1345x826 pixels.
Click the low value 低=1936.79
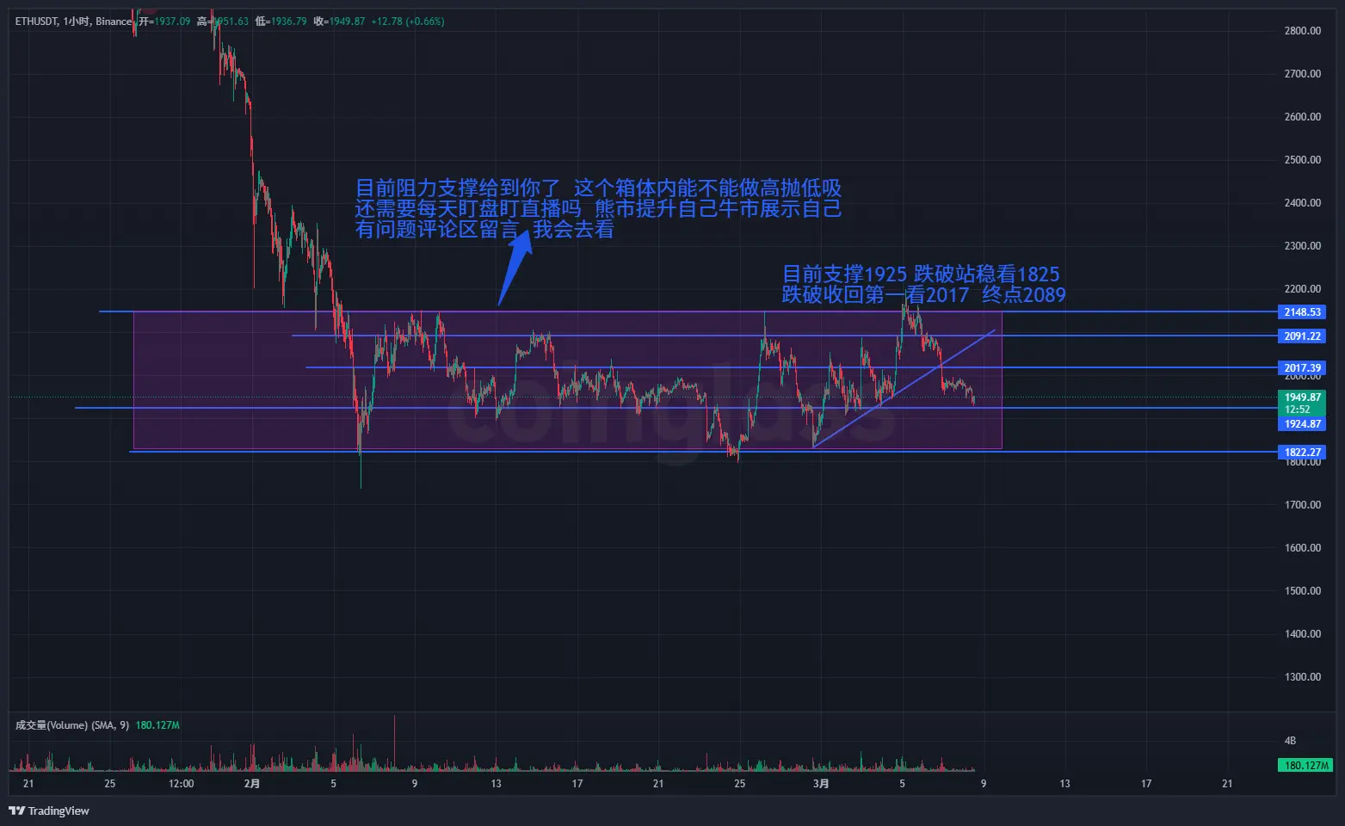[x=281, y=22]
